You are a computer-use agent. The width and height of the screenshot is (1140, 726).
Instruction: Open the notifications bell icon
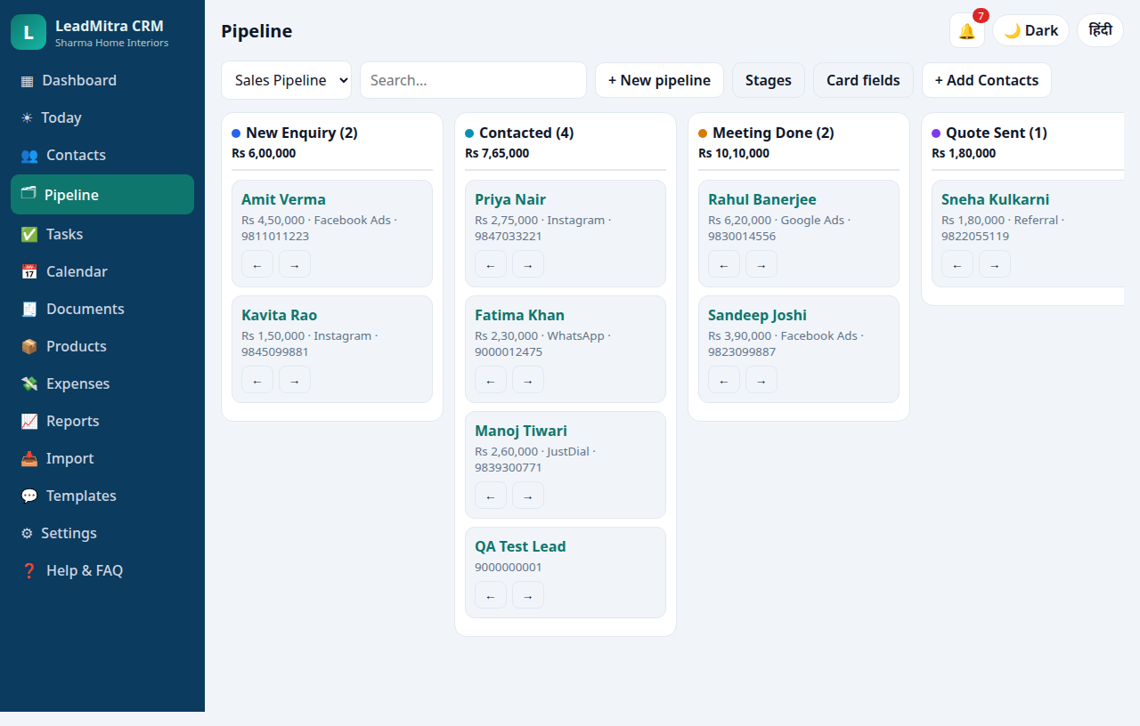tap(967, 30)
